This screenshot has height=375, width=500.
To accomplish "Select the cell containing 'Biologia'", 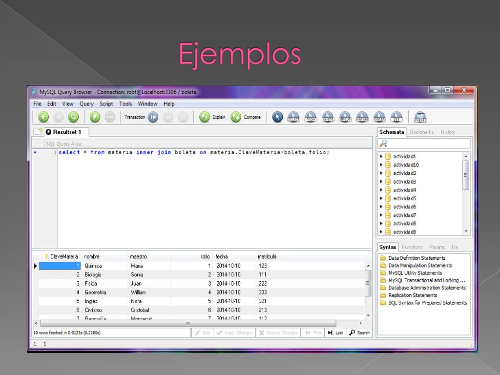I will (x=104, y=274).
